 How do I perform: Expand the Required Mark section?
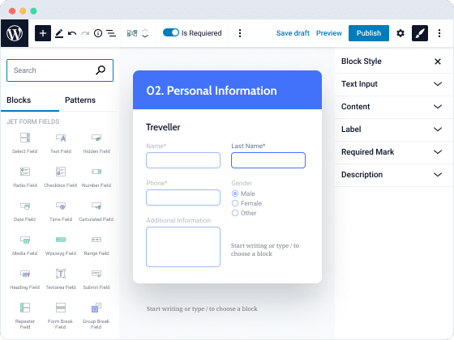click(x=392, y=152)
